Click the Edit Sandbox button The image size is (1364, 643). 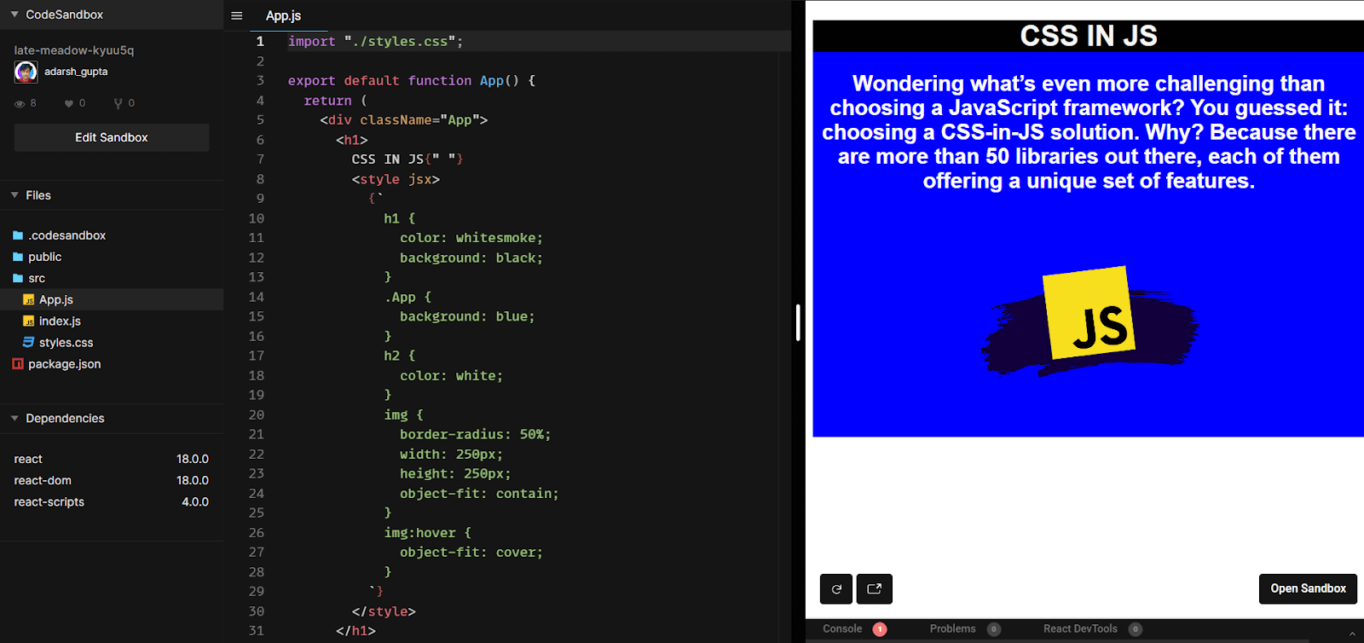pos(112,137)
